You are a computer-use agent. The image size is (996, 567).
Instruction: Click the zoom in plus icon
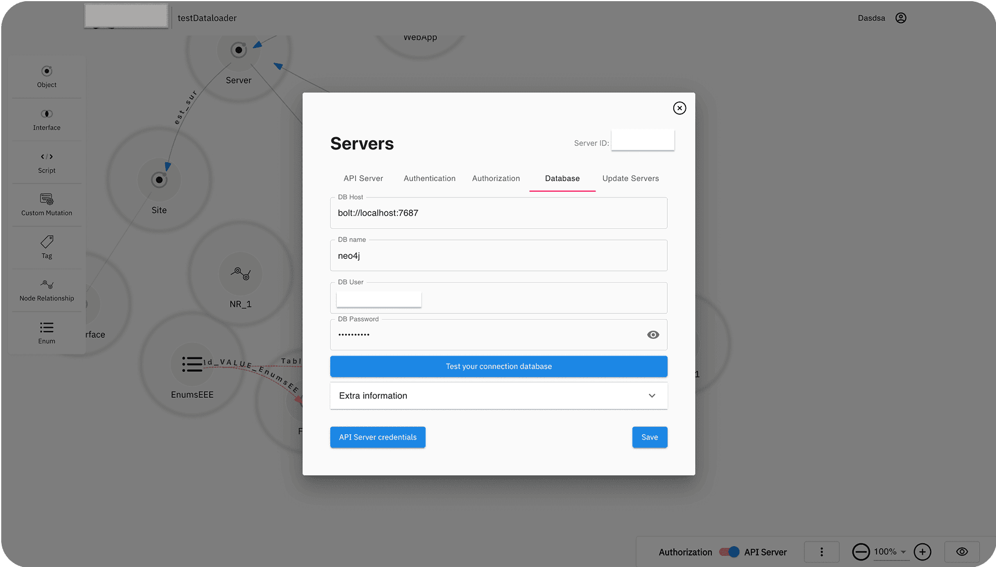point(922,552)
